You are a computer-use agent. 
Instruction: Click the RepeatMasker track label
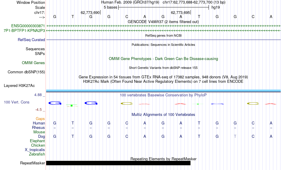click(x=33, y=163)
